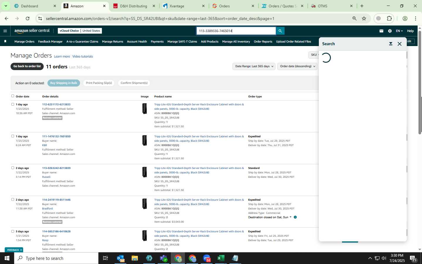Click the page vertical scrollbar thumb
Viewport: 422px width, 264px height.
(x=420, y=83)
